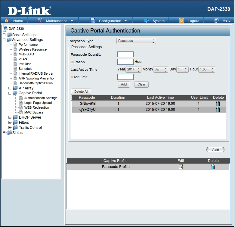Viewport: 235px width, 227px height.
Task: Click the trash icon for passcode GNloviKB
Action: 218,104
